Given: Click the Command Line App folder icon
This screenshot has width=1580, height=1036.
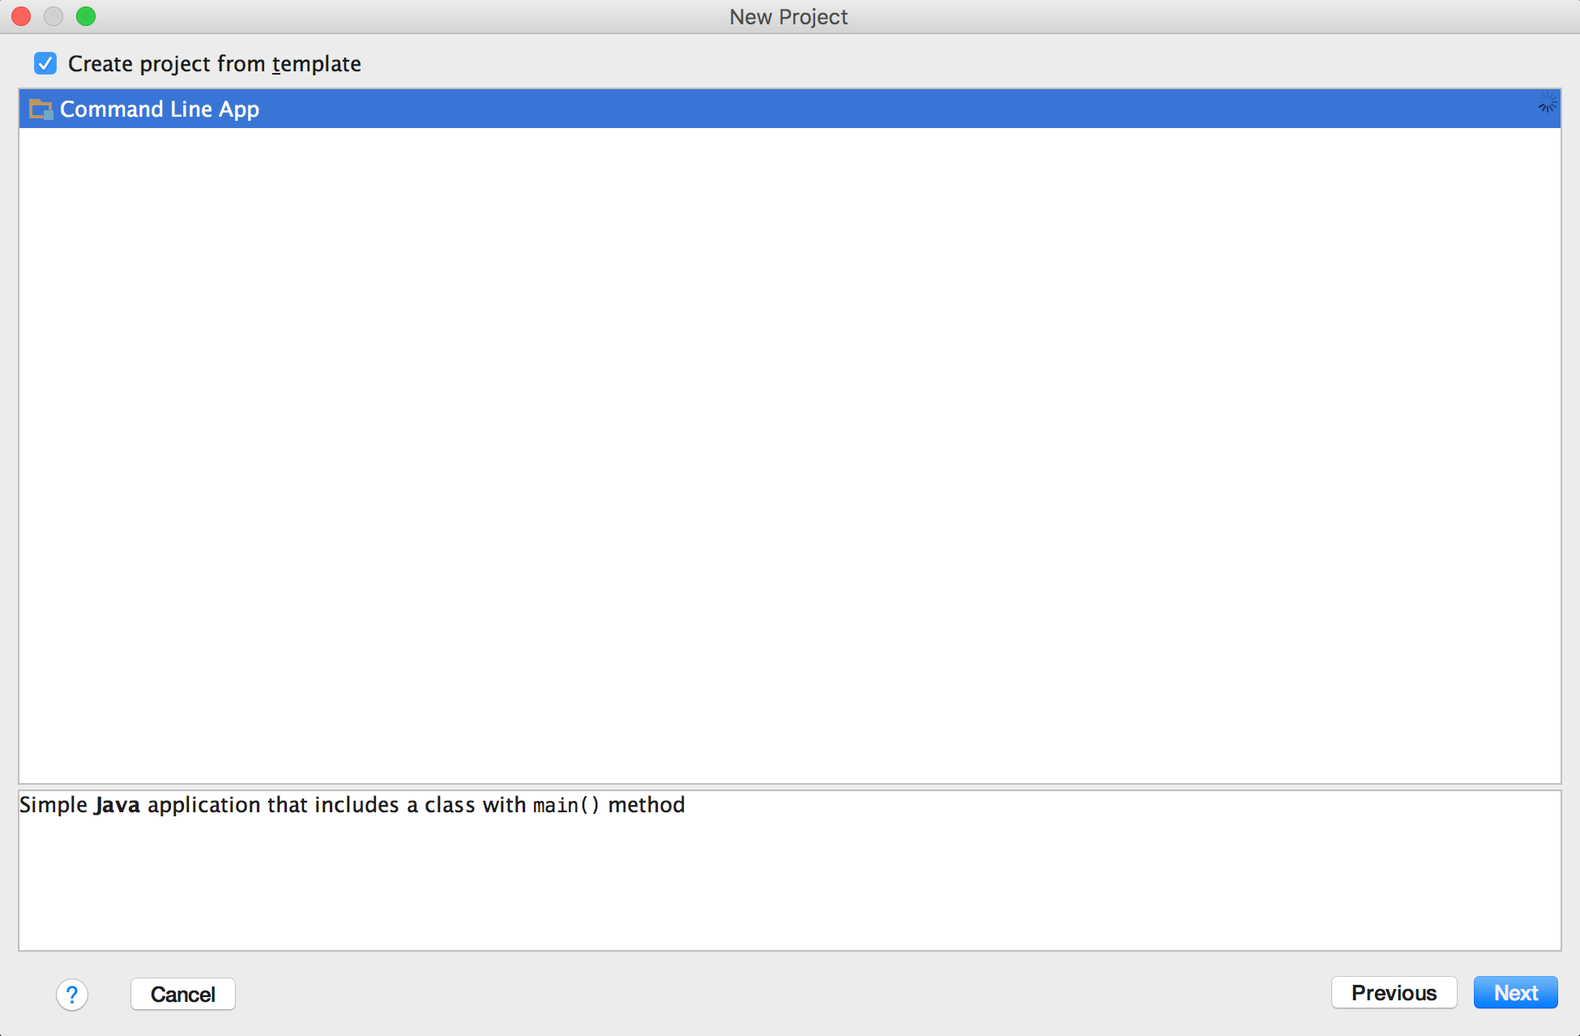Looking at the screenshot, I should [x=39, y=109].
